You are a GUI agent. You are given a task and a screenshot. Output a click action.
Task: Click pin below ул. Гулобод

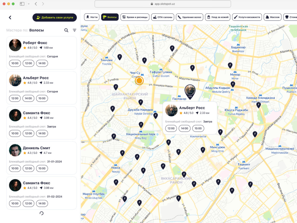[x=116, y=87]
